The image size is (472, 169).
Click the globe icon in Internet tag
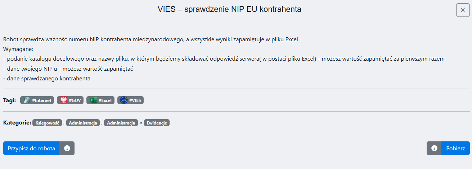(x=27, y=100)
